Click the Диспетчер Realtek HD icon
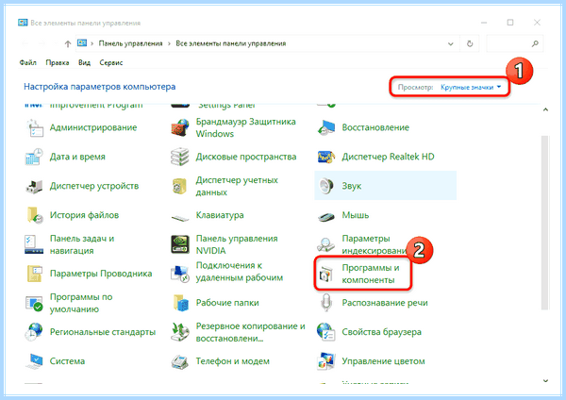 point(326,157)
